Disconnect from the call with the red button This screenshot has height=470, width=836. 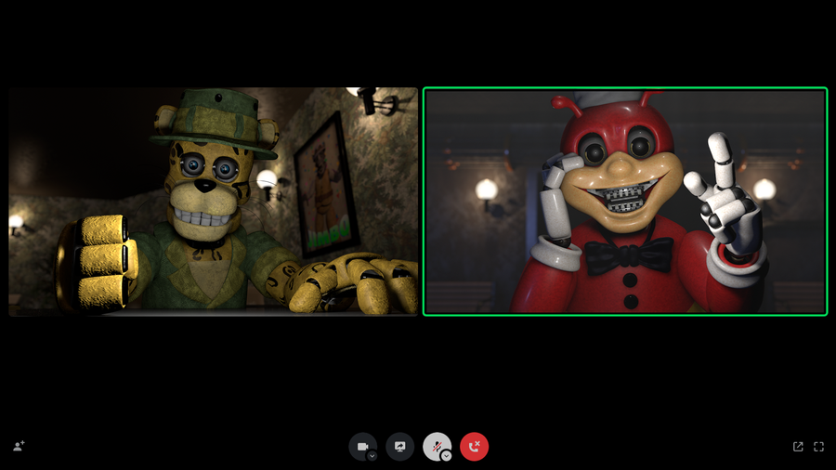coord(474,446)
